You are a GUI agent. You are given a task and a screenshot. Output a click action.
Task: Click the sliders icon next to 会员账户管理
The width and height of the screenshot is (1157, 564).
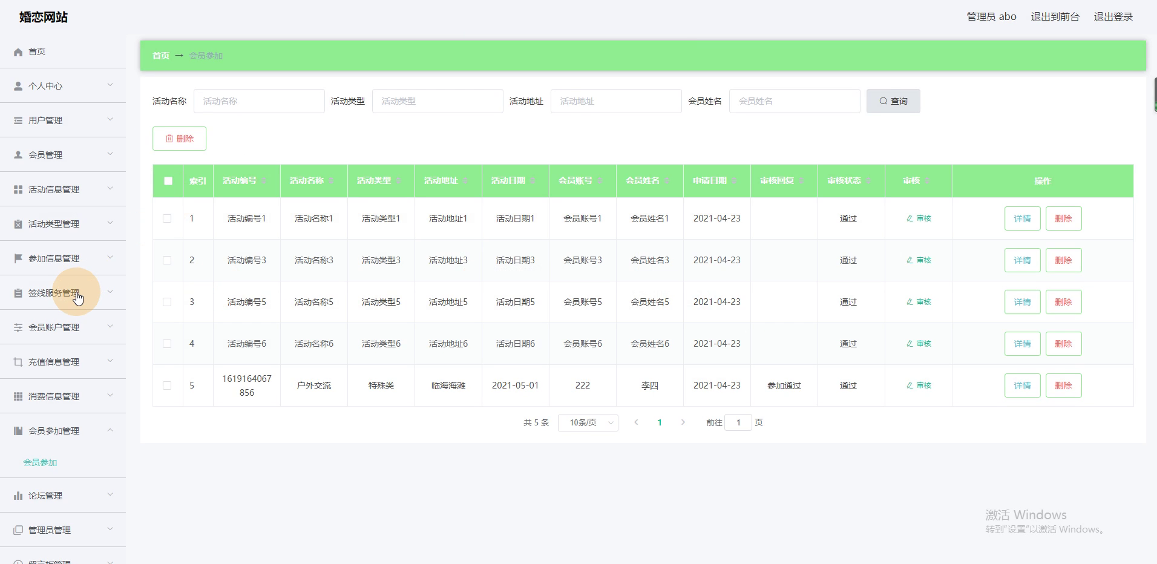pos(18,328)
